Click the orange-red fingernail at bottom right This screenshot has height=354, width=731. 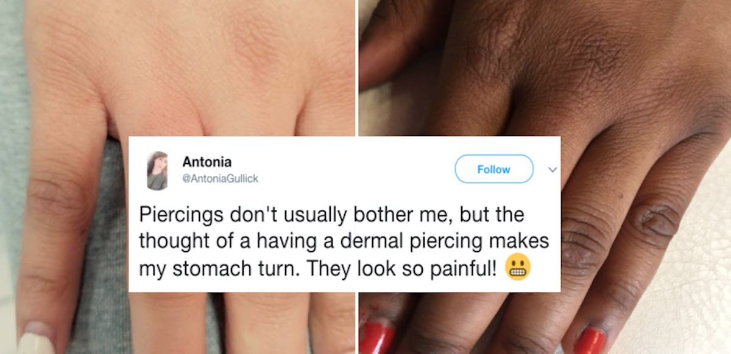[590, 341]
